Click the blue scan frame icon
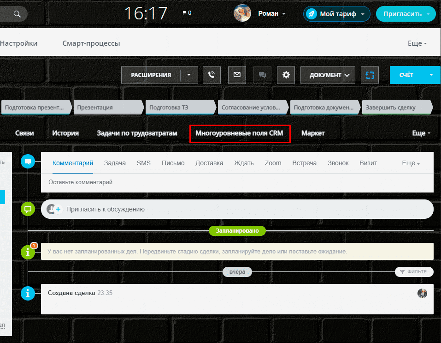The width and height of the screenshot is (441, 343). (x=370, y=75)
